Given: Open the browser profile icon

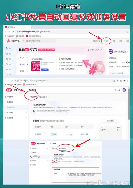Looking at the screenshot, I should click(x=124, y=81).
